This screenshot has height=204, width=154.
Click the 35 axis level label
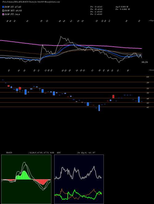tap(148, 89)
